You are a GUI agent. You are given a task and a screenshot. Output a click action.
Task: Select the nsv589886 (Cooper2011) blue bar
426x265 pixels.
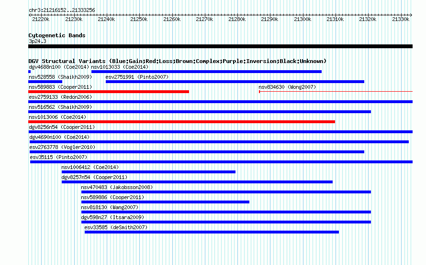165,202
